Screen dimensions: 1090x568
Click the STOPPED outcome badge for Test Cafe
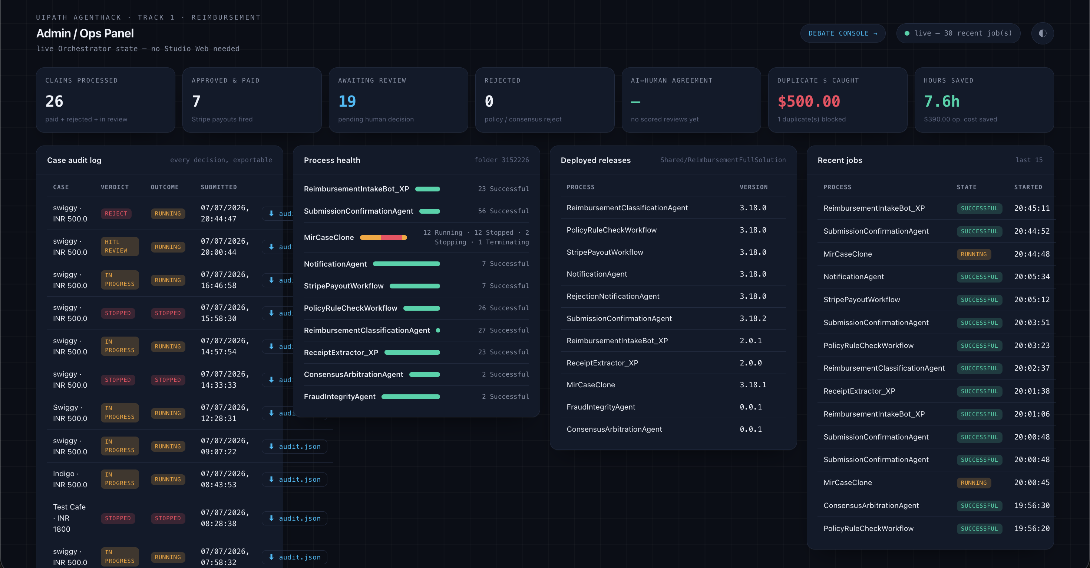click(x=168, y=518)
